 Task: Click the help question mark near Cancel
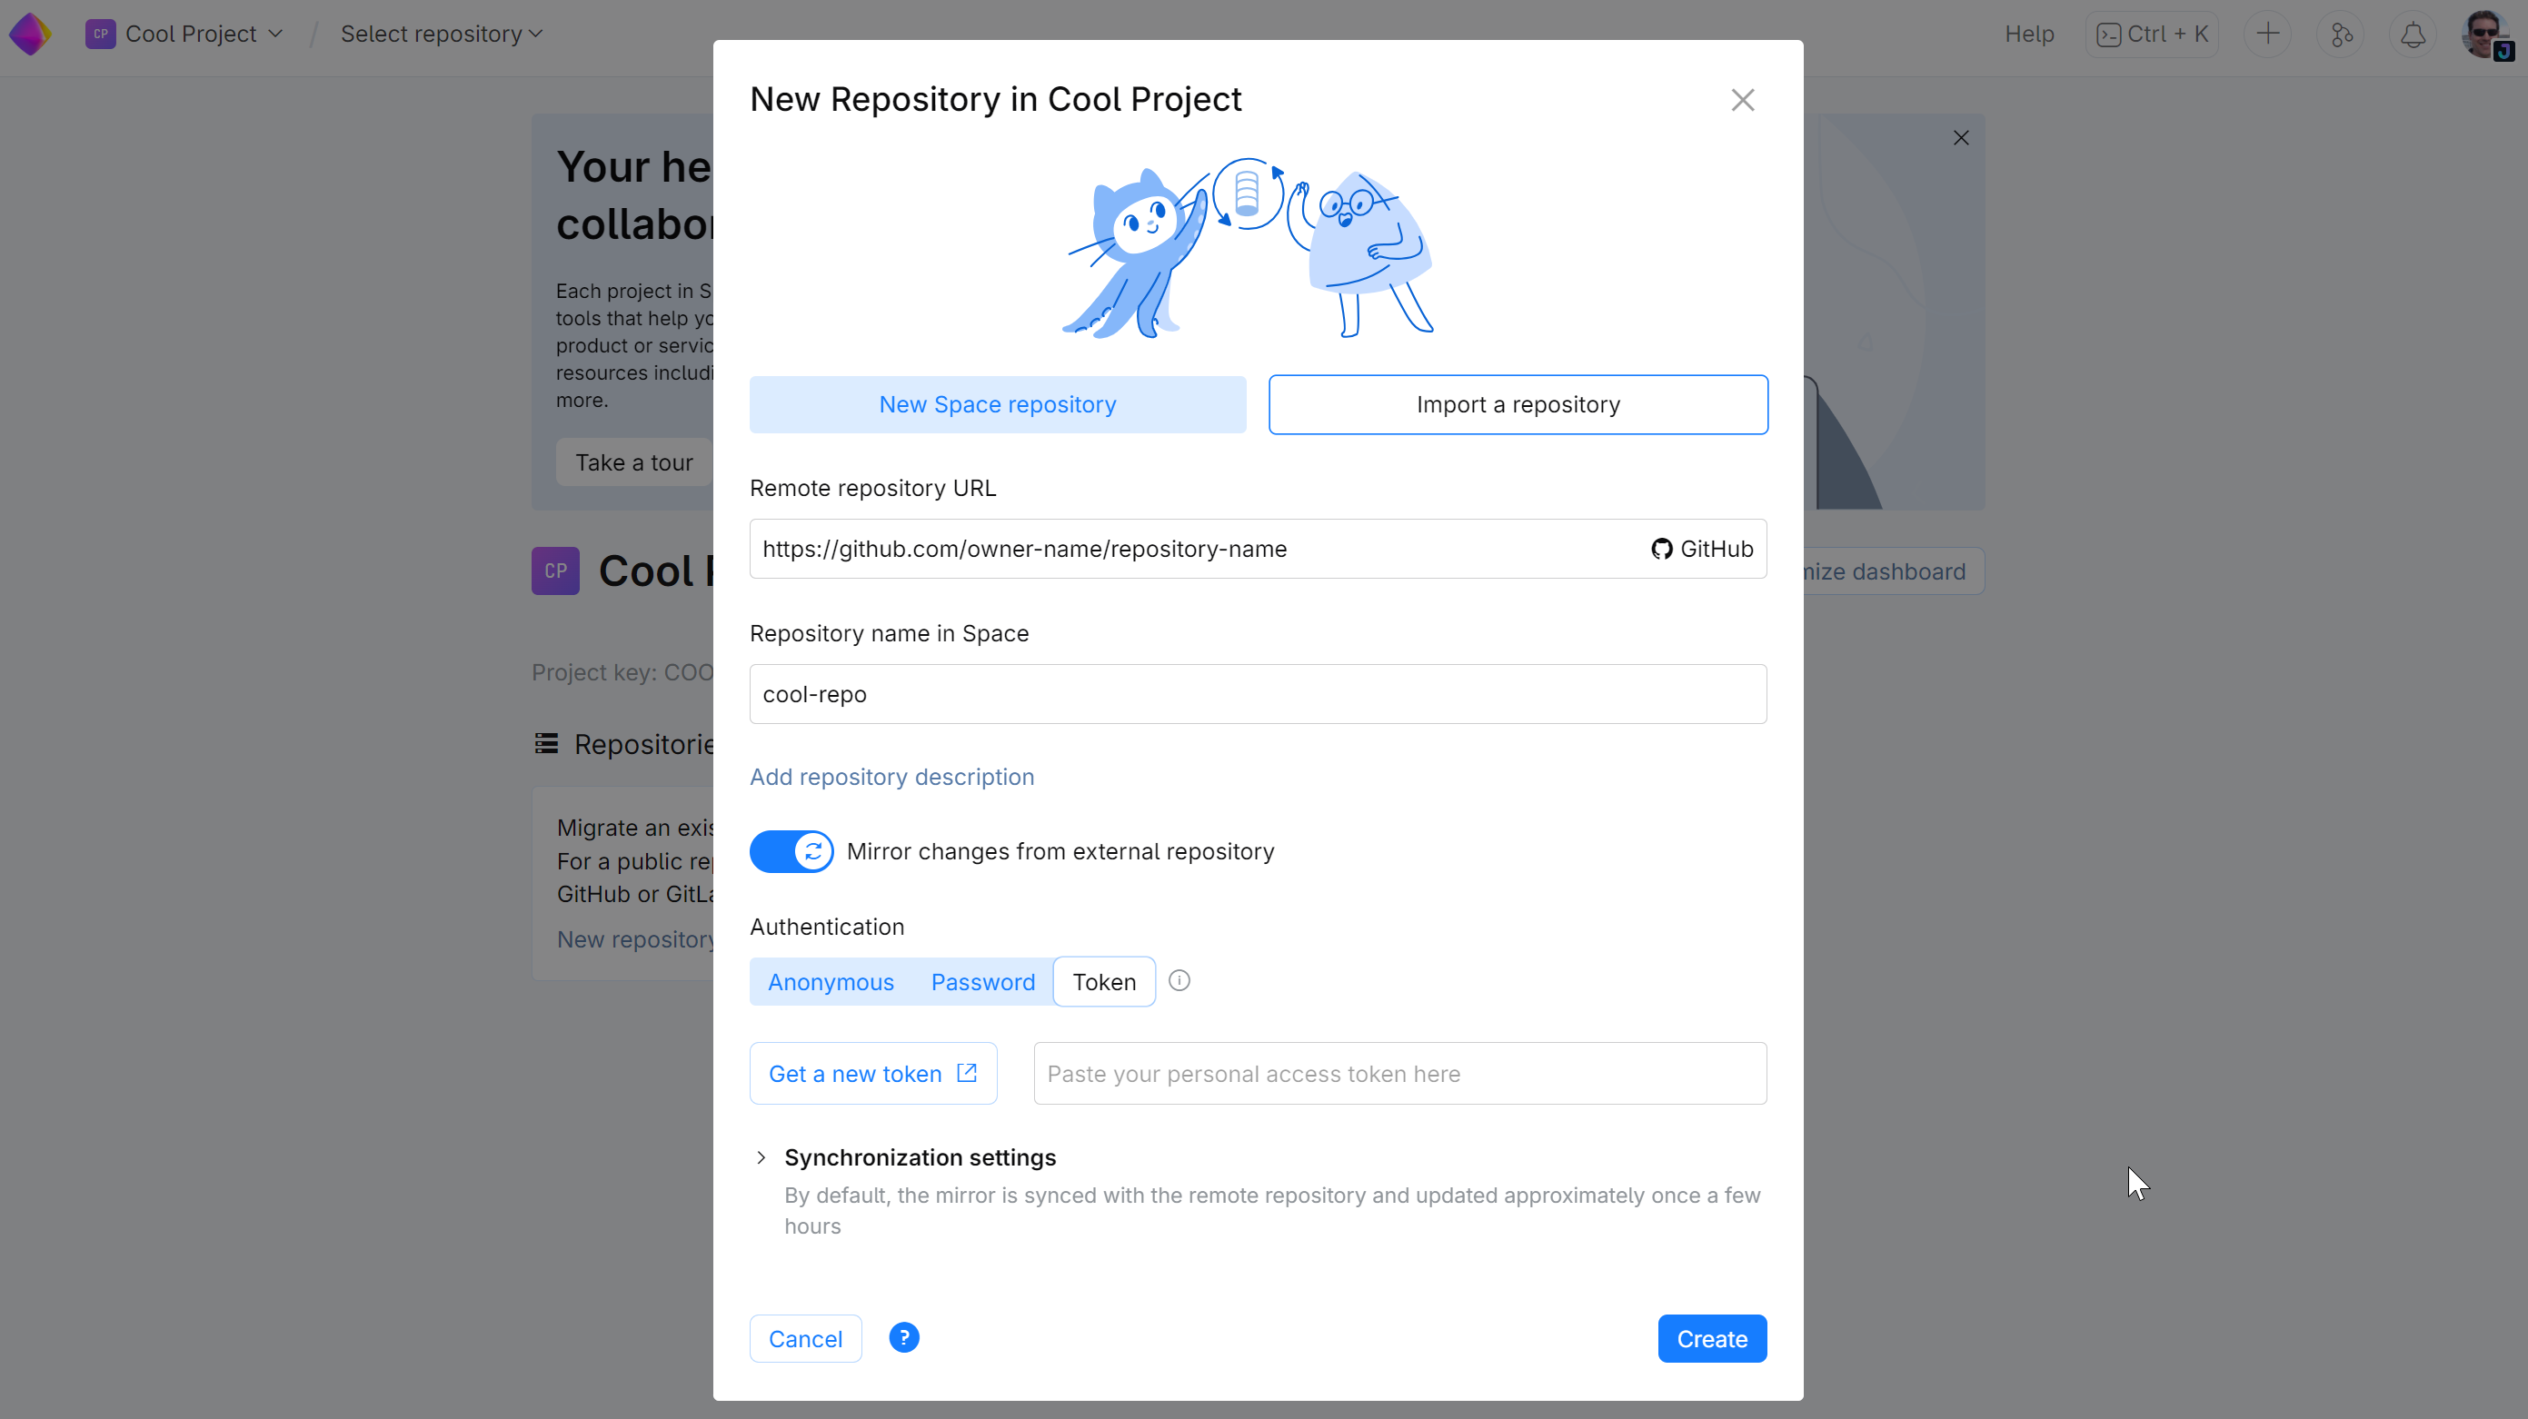[903, 1336]
